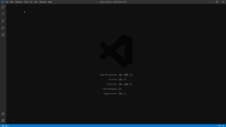Open the Search view in activity bar
Viewport: 226px width, 127px height.
coord(3,14)
